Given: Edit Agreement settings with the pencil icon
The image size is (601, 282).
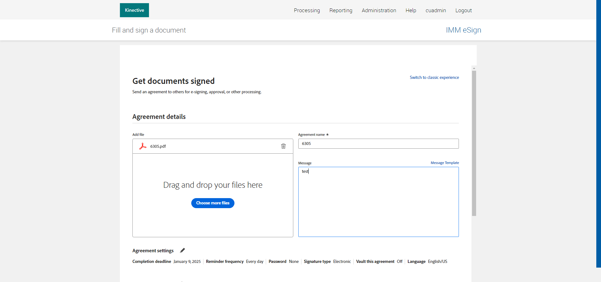Looking at the screenshot, I should [x=182, y=250].
